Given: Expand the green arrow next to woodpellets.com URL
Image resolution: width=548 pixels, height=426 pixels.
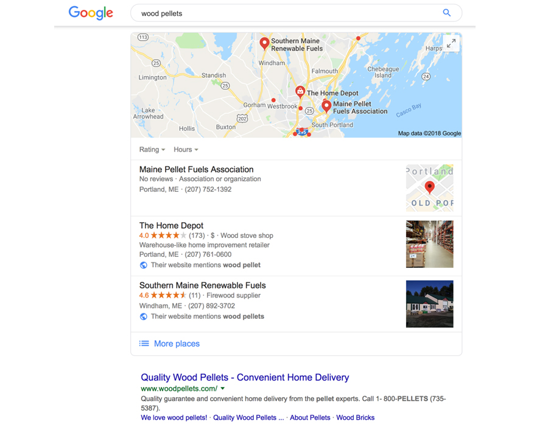Looking at the screenshot, I should 223,388.
